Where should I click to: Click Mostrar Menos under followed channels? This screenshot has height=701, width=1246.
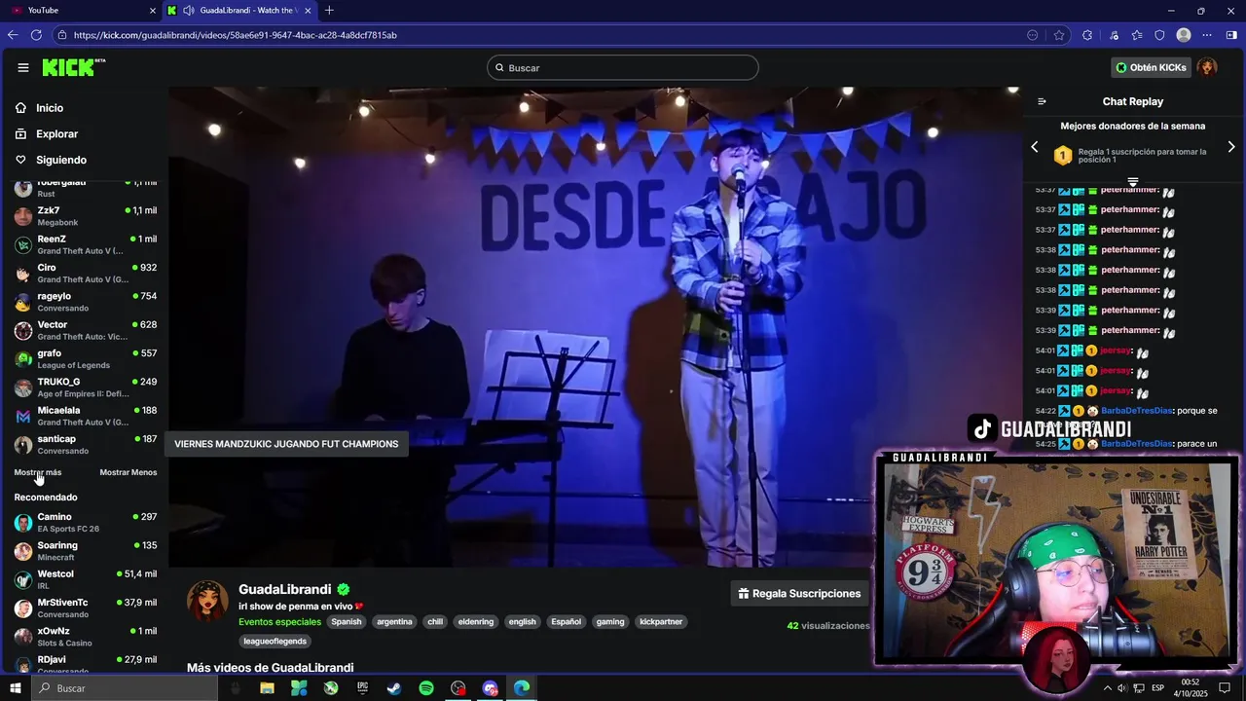click(128, 472)
